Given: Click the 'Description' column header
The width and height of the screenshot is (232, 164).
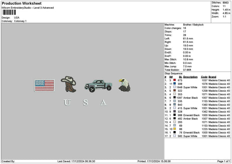Looking at the screenshot, I should 190,77.
